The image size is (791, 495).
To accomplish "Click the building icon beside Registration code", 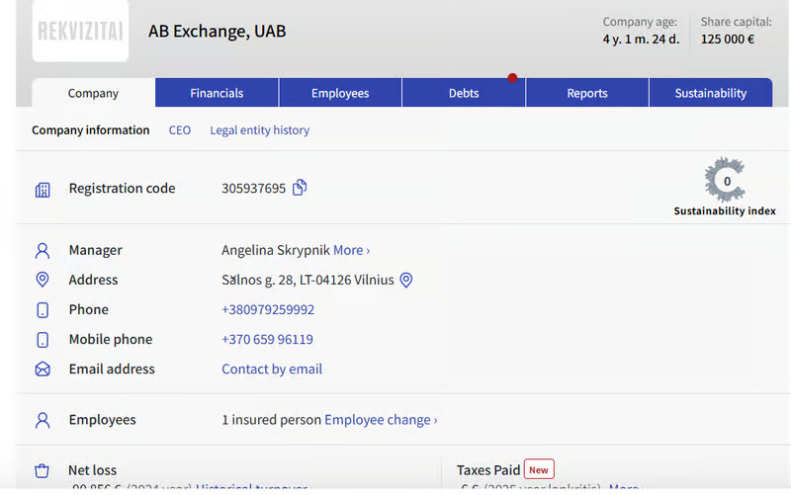I will click(43, 190).
